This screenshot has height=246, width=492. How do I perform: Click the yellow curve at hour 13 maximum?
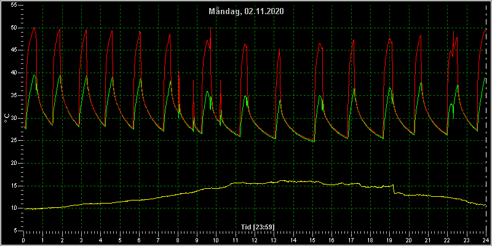tap(282, 181)
